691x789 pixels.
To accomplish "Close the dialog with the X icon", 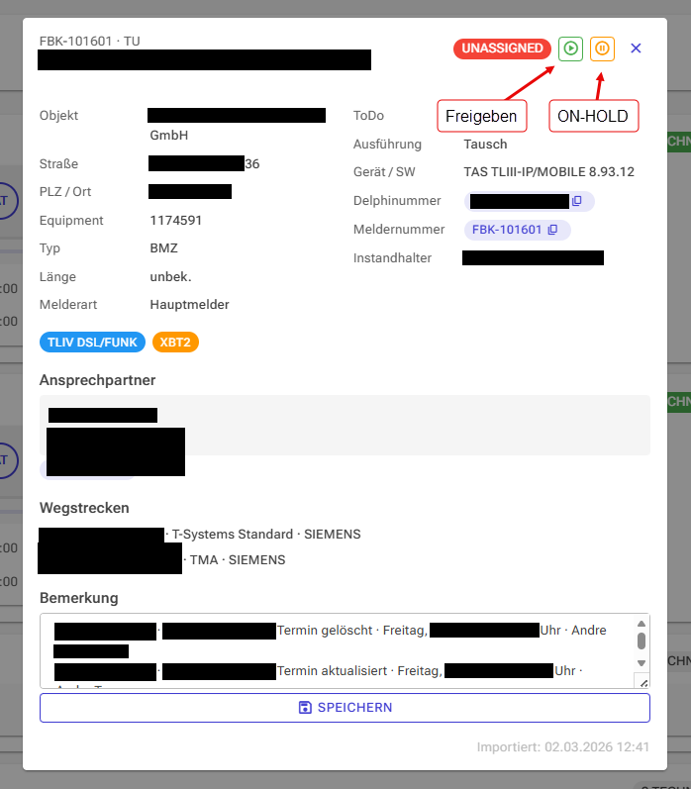I will click(636, 49).
